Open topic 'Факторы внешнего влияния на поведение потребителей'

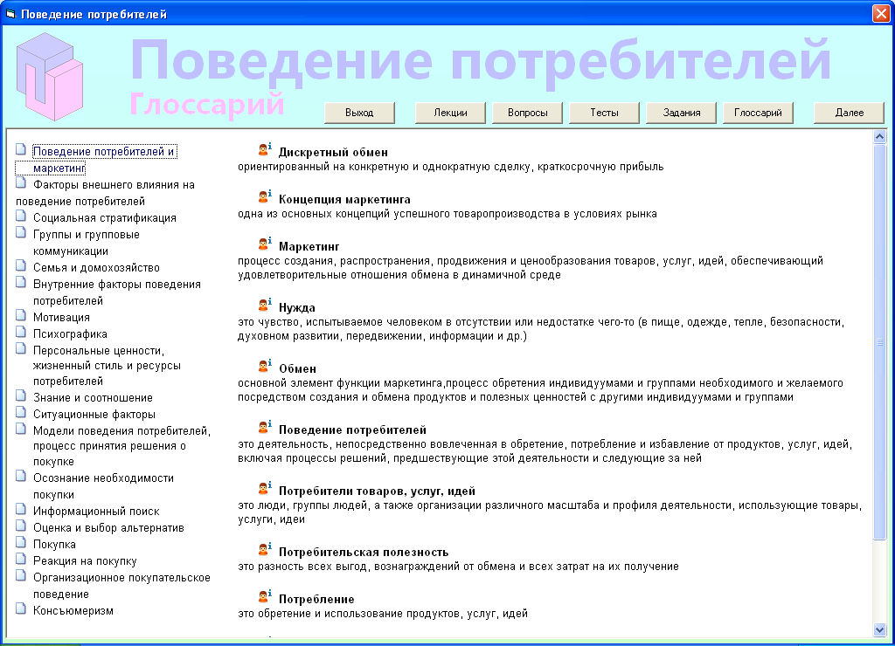(x=105, y=193)
